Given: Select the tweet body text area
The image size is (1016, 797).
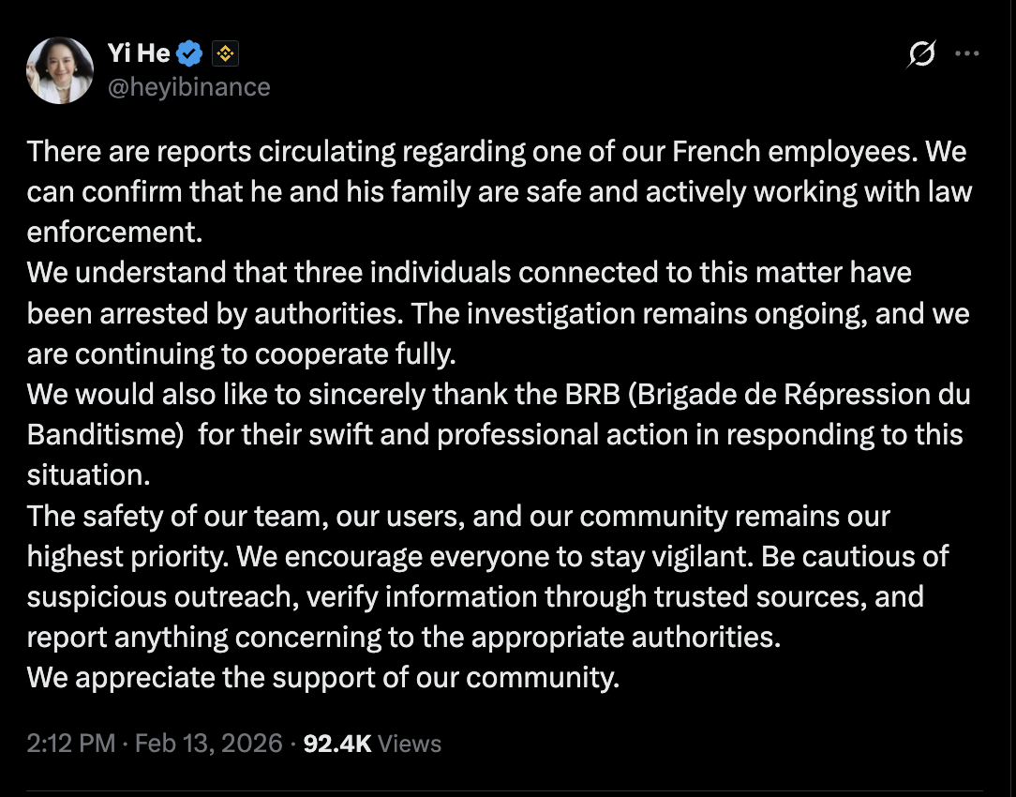Looking at the screenshot, I should point(497,413).
